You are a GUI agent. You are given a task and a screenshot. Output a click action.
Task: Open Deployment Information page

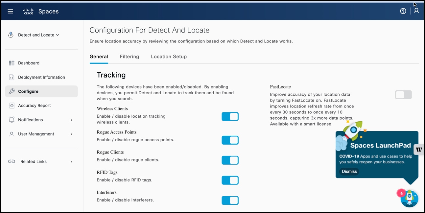[x=41, y=77]
